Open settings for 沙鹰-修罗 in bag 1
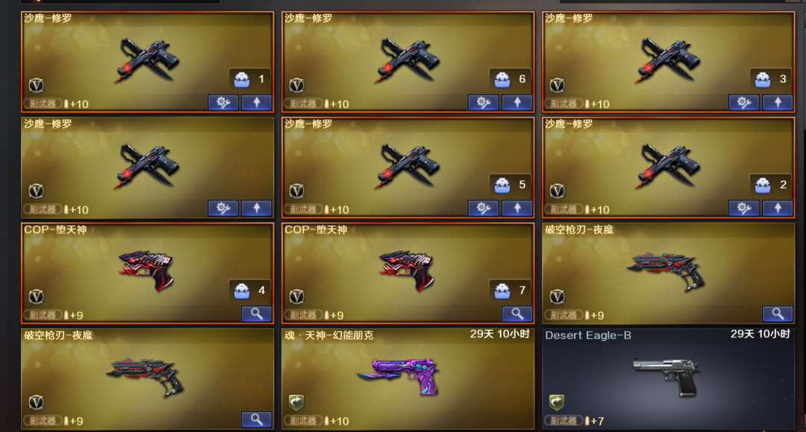 (223, 103)
